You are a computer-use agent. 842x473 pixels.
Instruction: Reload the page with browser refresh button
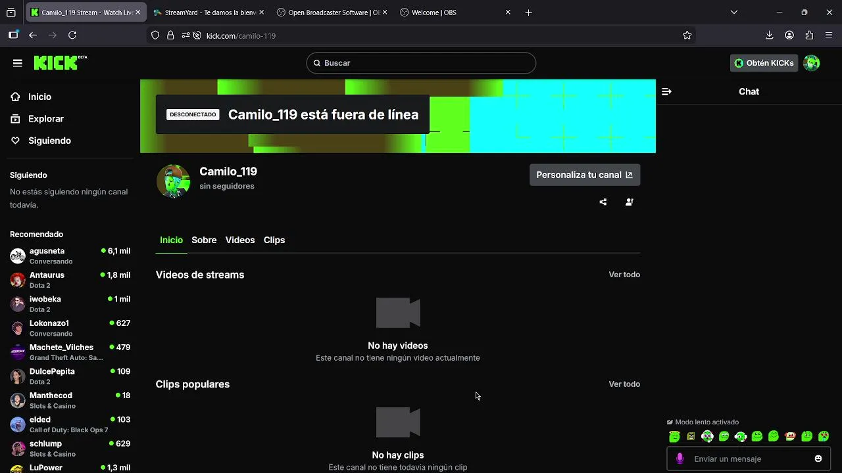coord(72,35)
